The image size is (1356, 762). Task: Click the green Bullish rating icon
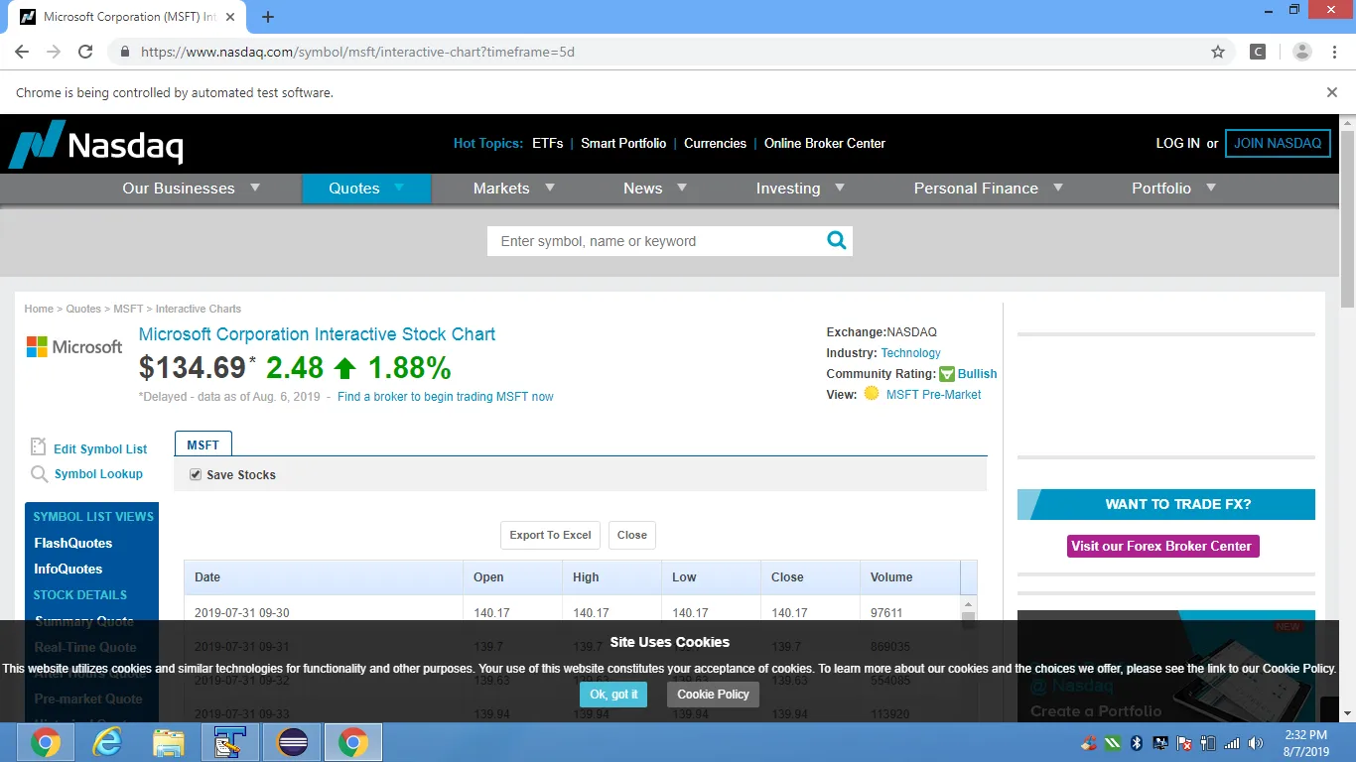(x=947, y=374)
